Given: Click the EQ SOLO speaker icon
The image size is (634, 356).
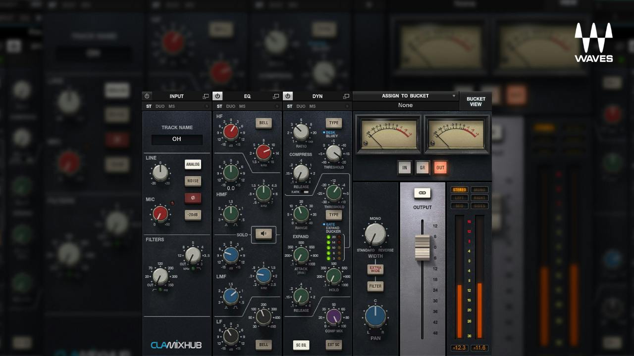Looking at the screenshot, I should (x=264, y=234).
